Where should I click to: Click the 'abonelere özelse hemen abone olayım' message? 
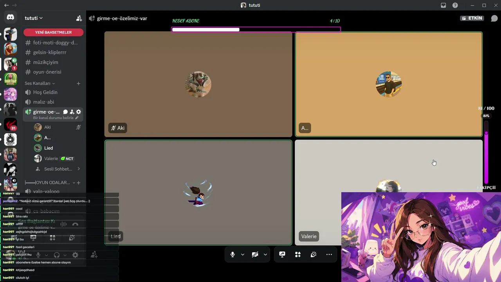point(59,262)
